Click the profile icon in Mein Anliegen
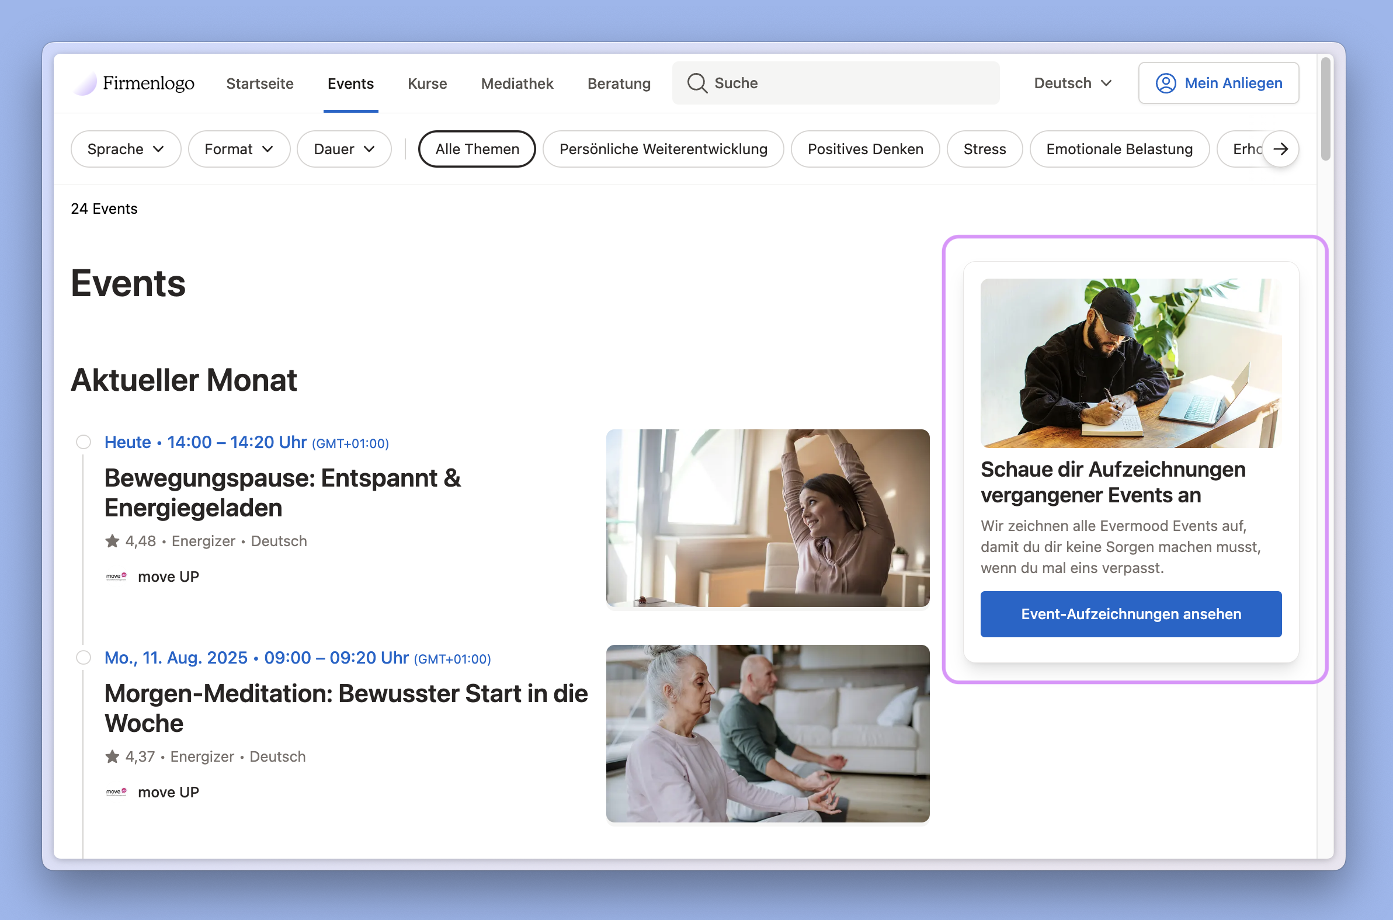The width and height of the screenshot is (1393, 920). (1165, 84)
